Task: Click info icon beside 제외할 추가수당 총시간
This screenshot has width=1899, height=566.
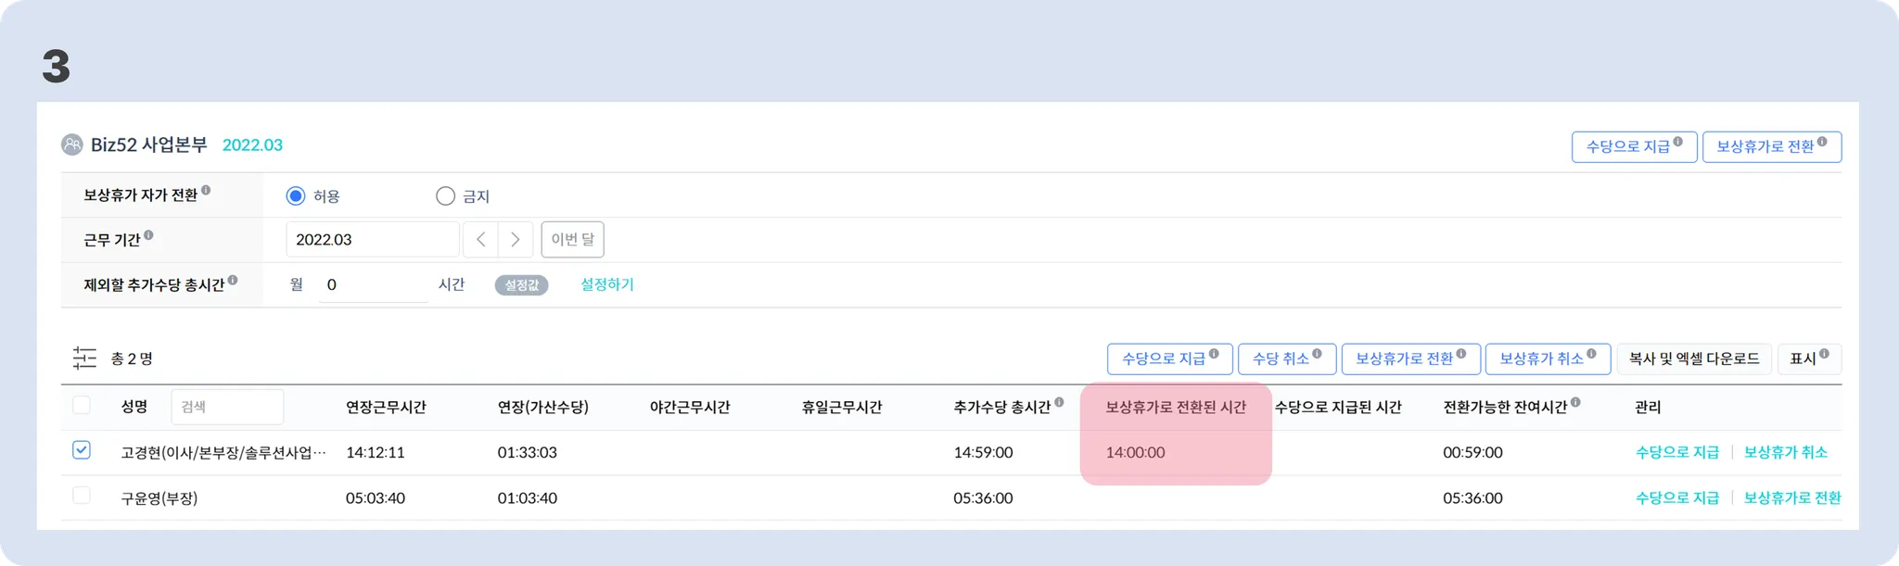Action: [x=233, y=280]
